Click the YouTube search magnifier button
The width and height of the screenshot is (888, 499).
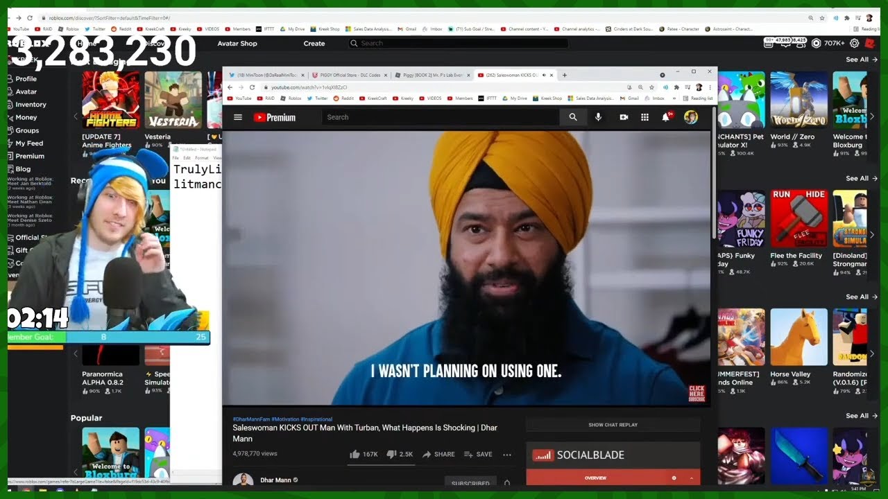573,117
